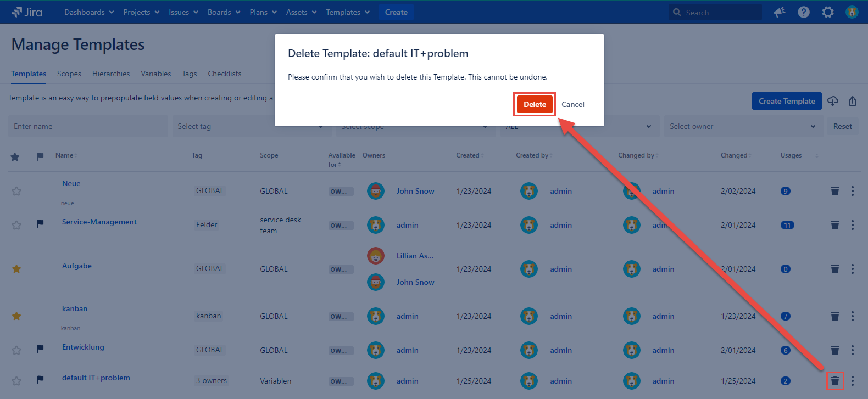868x399 pixels.
Task: Switch to the Hierarchies tab
Action: pos(111,74)
